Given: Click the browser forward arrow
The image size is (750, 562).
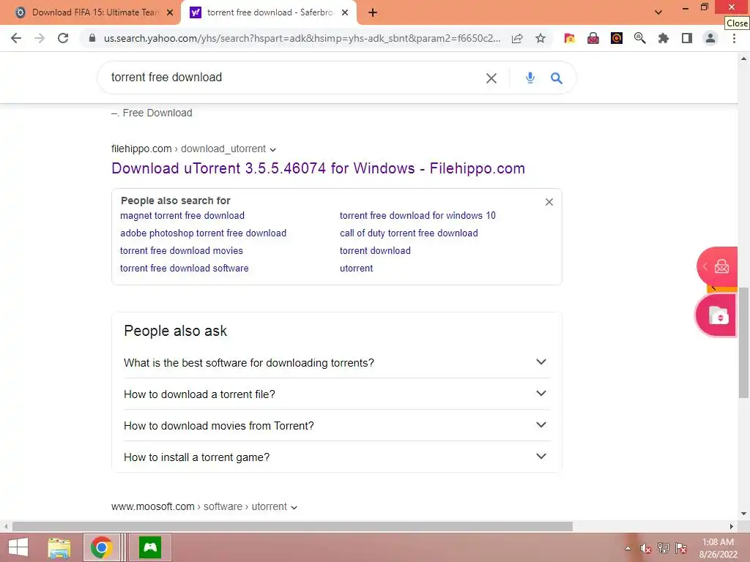Looking at the screenshot, I should (x=40, y=38).
